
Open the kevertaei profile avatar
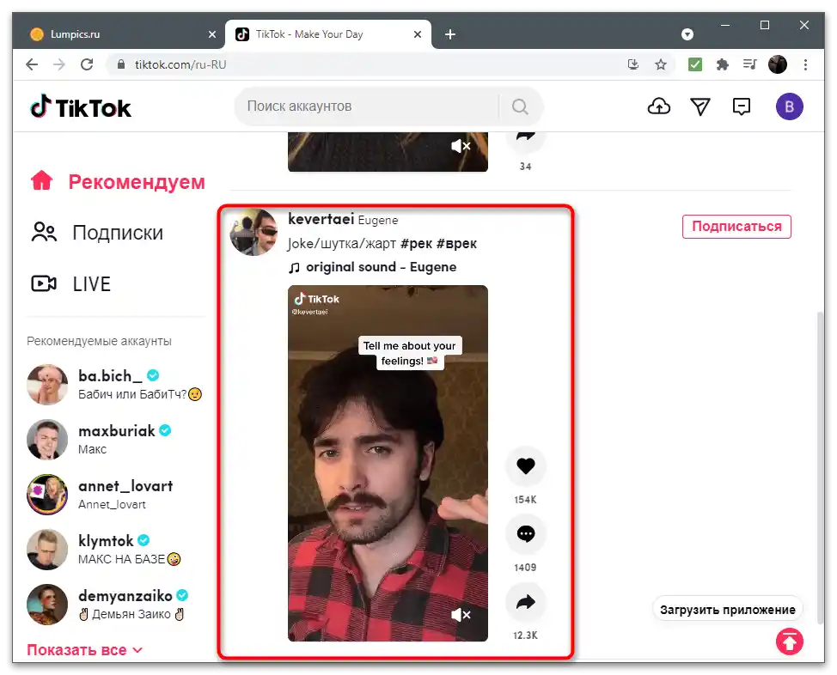click(254, 232)
